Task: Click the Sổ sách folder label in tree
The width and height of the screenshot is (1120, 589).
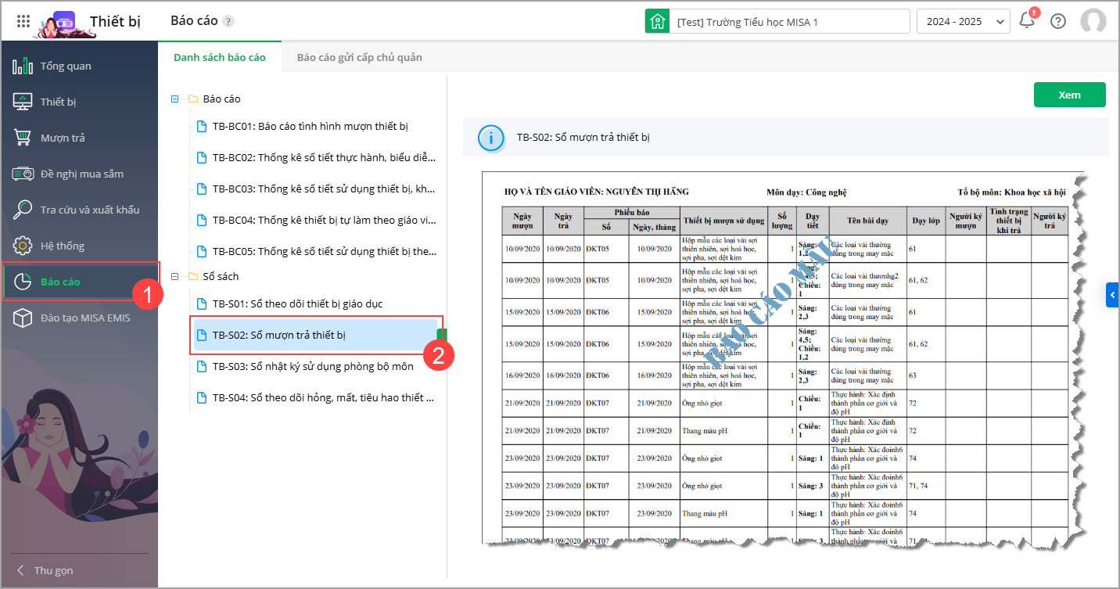Action: [x=221, y=276]
